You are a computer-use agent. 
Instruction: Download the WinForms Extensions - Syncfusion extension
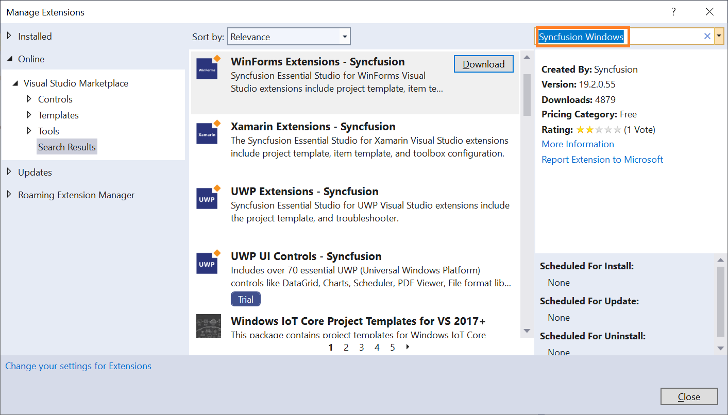(483, 63)
